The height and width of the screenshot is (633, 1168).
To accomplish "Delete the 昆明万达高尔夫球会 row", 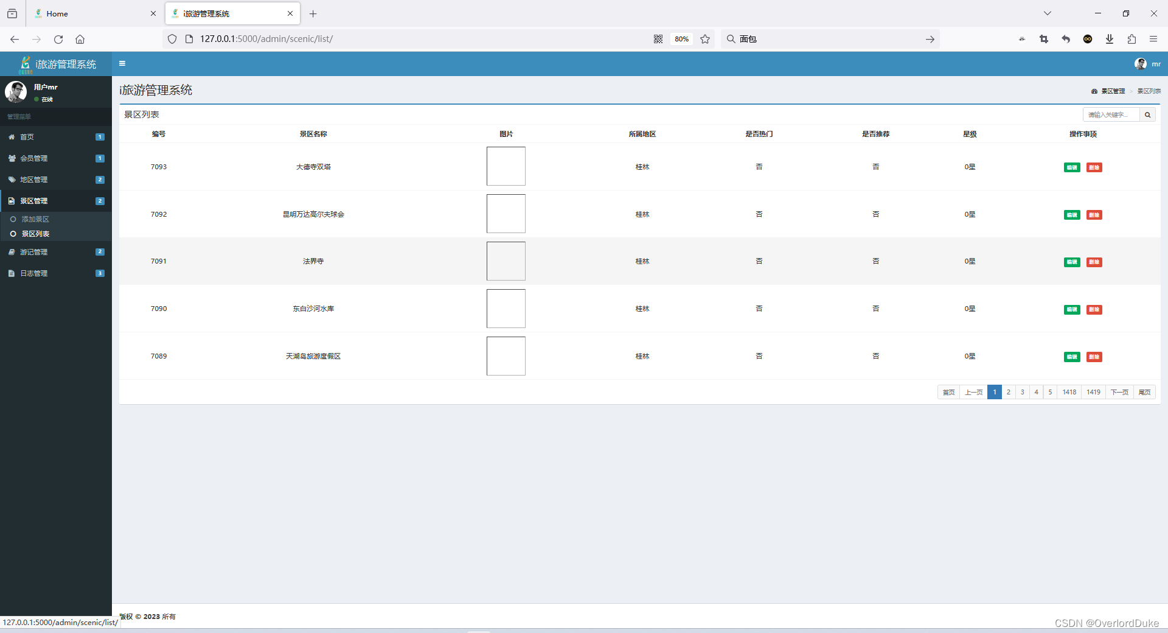I will coord(1094,215).
